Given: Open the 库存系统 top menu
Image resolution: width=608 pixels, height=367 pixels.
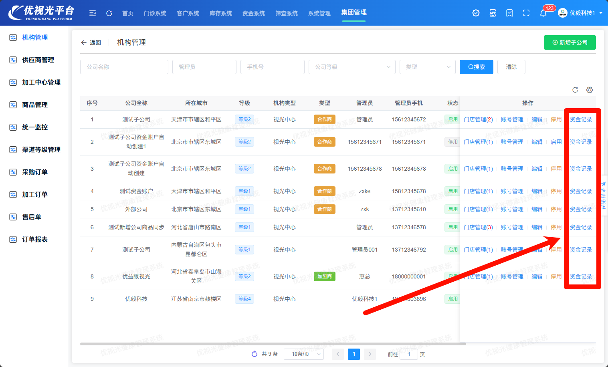Looking at the screenshot, I should [221, 13].
